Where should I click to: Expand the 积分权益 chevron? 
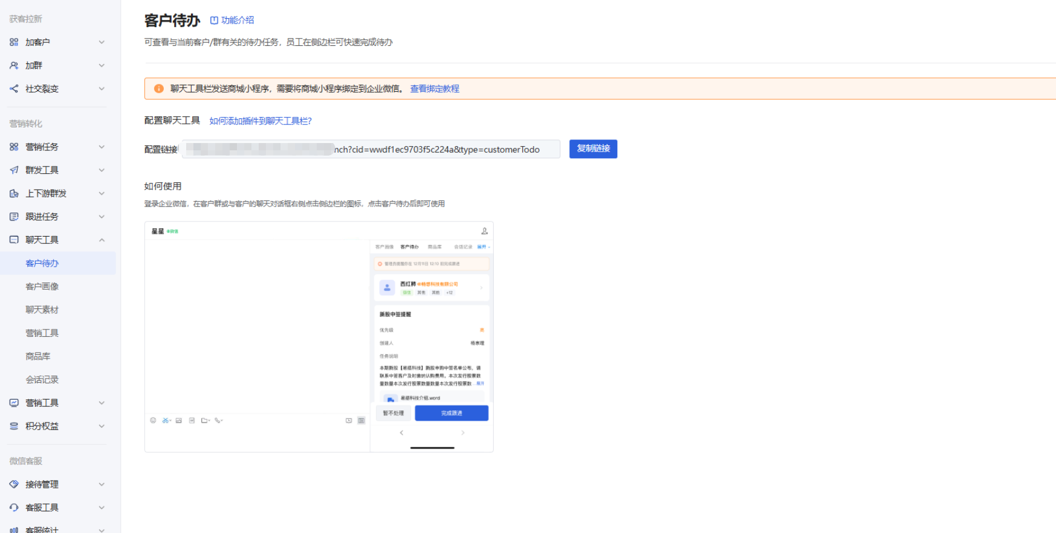[x=102, y=426]
